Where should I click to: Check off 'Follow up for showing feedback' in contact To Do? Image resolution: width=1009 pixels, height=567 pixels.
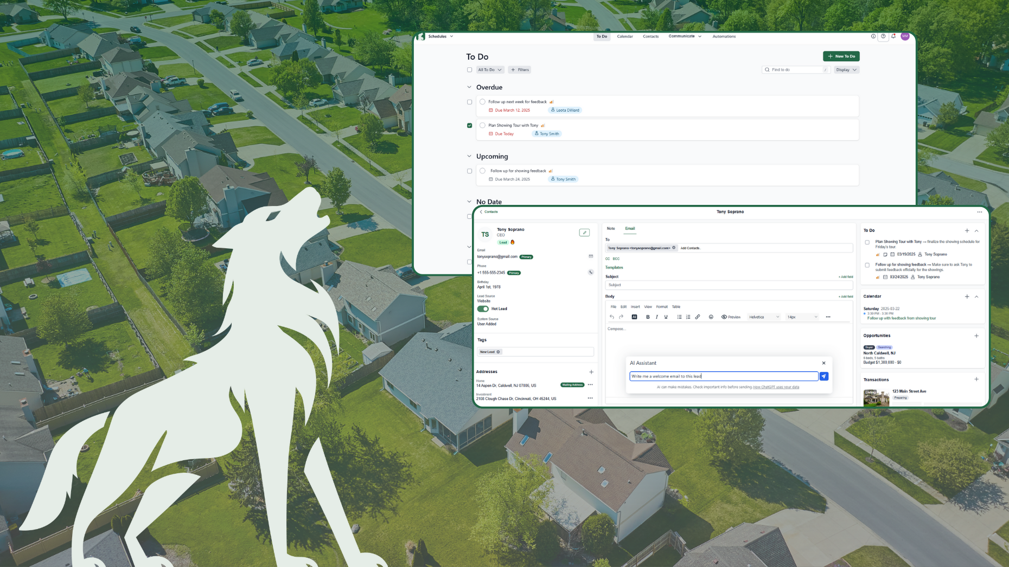tap(867, 265)
